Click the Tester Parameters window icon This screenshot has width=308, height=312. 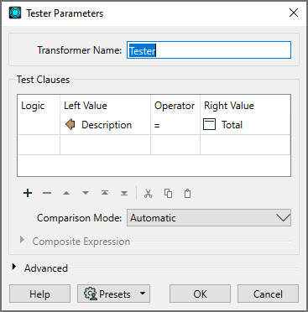[15, 13]
